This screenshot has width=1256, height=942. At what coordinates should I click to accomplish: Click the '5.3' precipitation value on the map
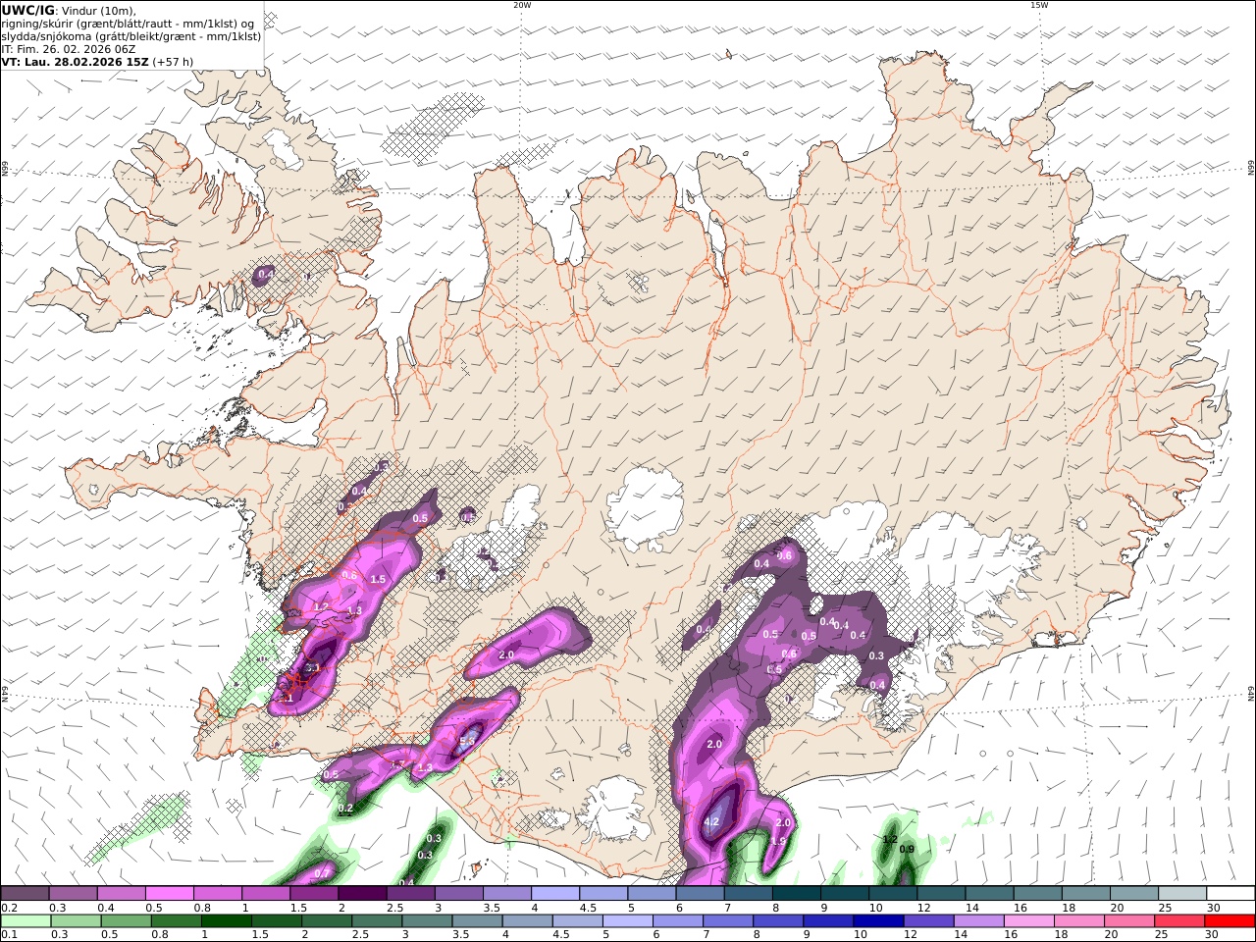(x=467, y=742)
